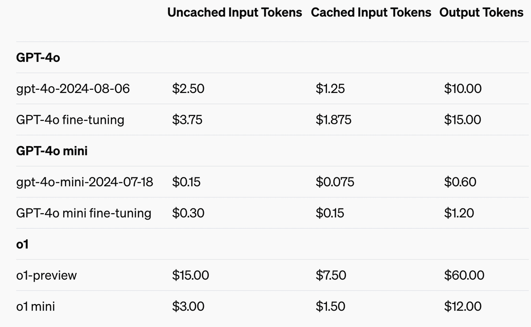Select the o1 section heading
531x327 pixels.
tap(22, 244)
